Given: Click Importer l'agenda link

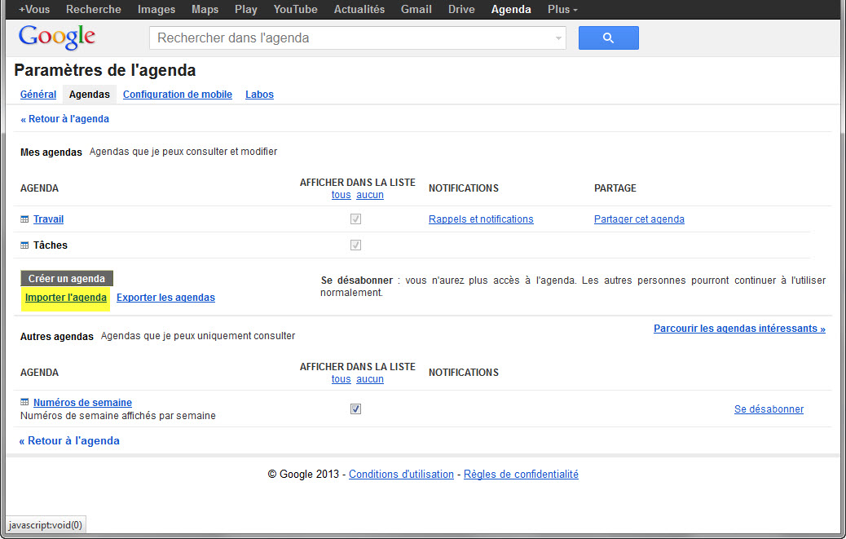Looking at the screenshot, I should click(x=66, y=298).
